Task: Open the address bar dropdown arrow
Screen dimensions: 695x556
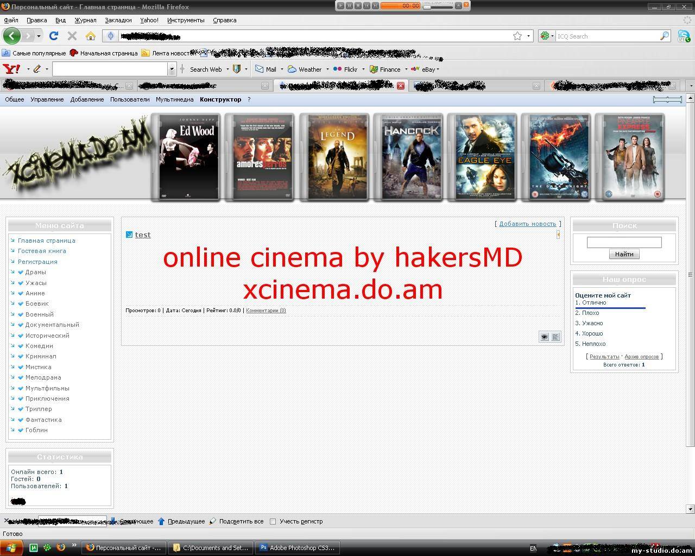Action: click(528, 36)
